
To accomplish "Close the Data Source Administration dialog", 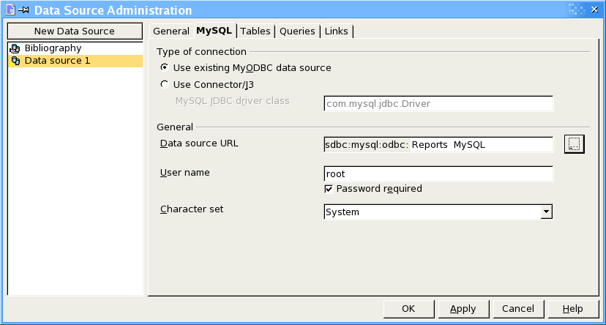I will (594, 10).
